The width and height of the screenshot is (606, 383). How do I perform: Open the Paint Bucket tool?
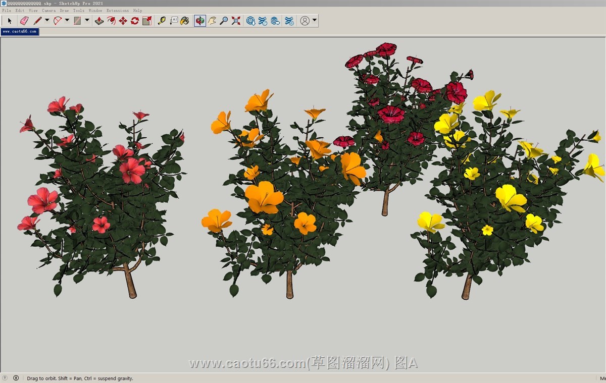(185, 21)
